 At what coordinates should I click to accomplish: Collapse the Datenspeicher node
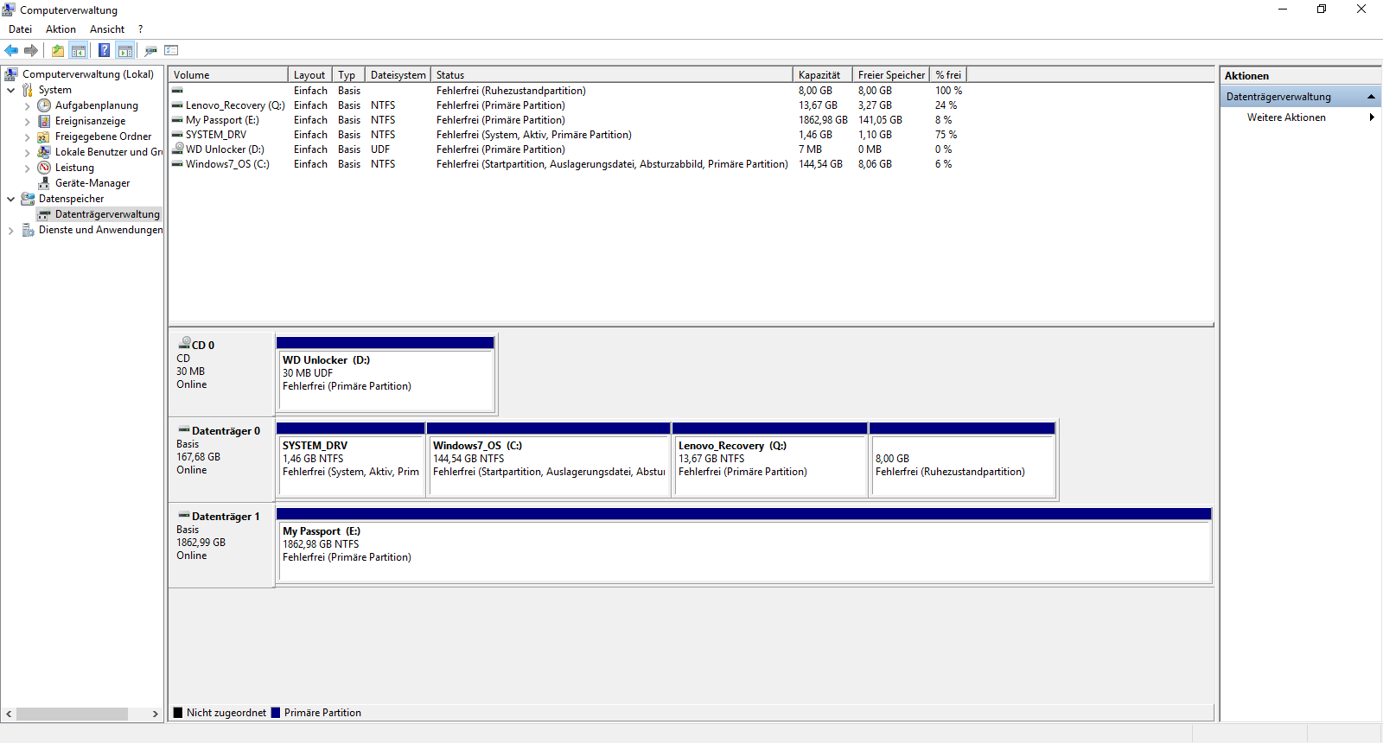(10, 199)
